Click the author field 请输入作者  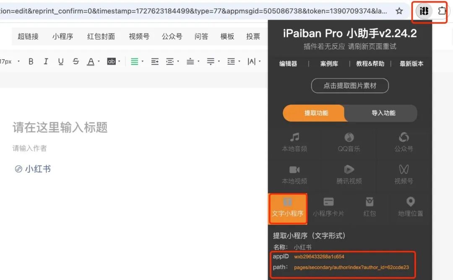pyautogui.click(x=29, y=148)
